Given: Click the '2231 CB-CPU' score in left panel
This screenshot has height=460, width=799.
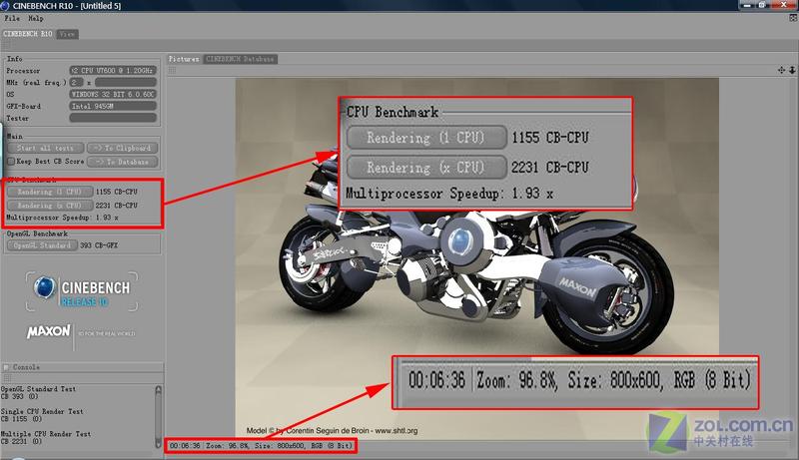Looking at the screenshot, I should coord(116,206).
